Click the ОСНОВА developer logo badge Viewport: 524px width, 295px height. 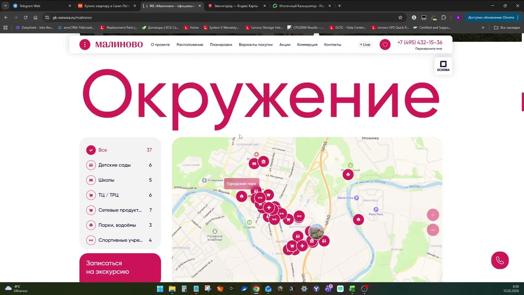pyautogui.click(x=443, y=66)
